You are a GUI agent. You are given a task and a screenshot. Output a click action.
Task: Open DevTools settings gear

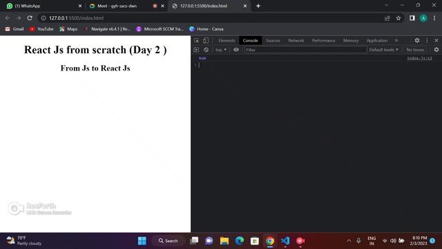[417, 40]
